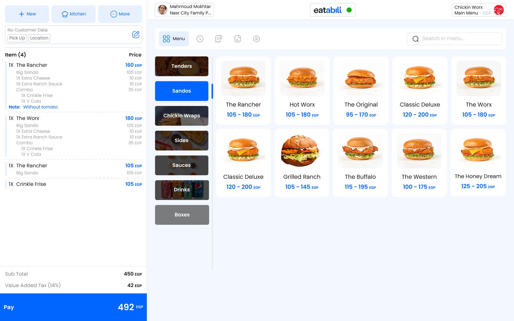Click the Sub Total 450 EGP value
Viewport: 514px width, 321px height.
pyautogui.click(x=133, y=274)
